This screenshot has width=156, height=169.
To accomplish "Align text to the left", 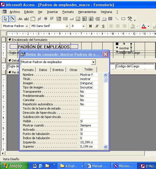I will [x=111, y=26].
